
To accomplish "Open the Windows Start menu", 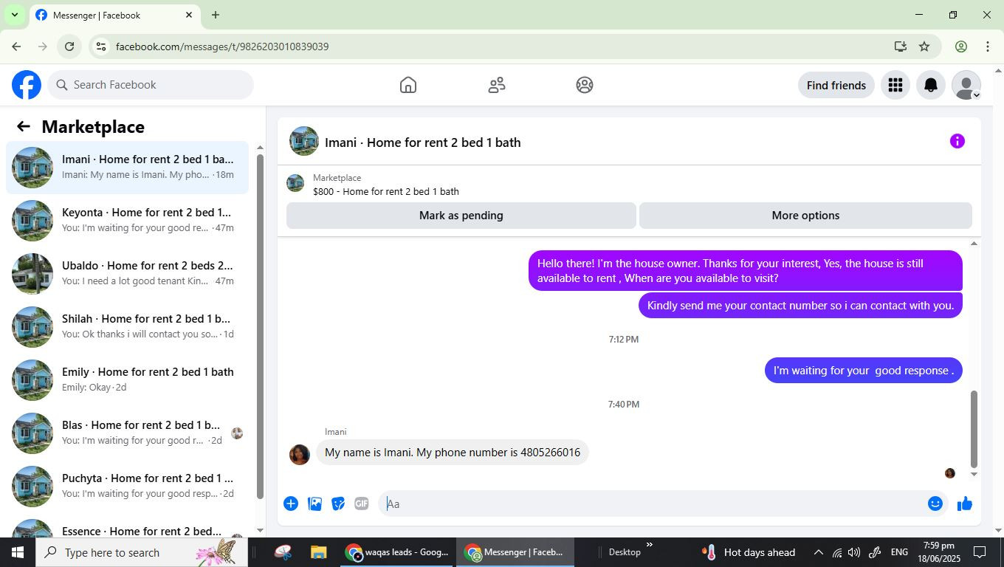I will (x=18, y=552).
